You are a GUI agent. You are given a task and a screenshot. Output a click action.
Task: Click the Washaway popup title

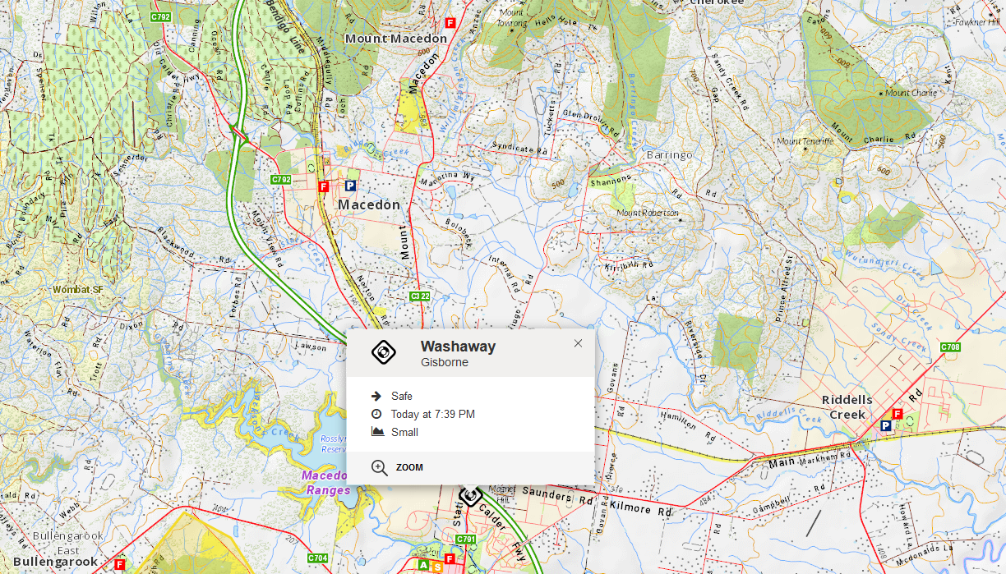pos(458,347)
